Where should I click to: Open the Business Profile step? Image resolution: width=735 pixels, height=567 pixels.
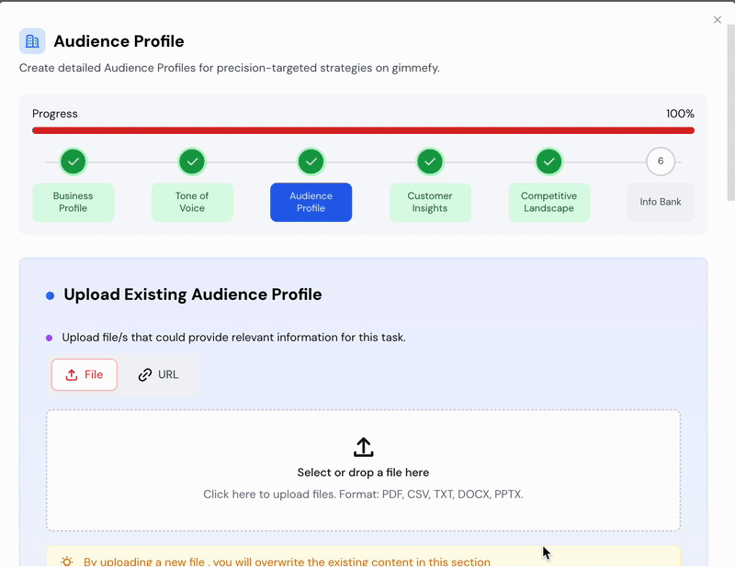pyautogui.click(x=73, y=202)
